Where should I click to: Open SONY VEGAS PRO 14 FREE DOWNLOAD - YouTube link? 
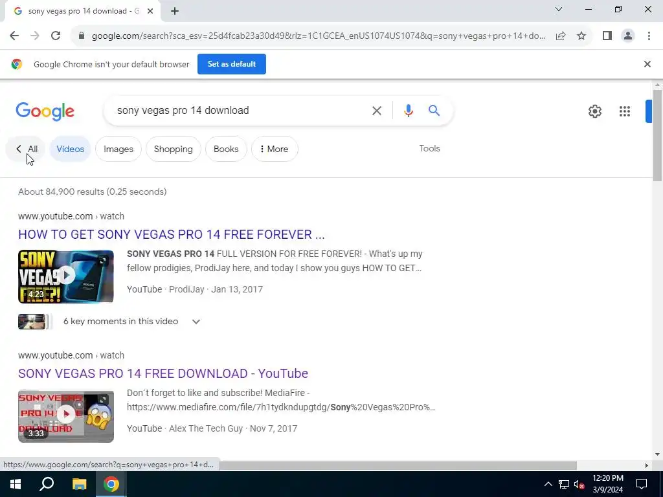click(x=163, y=373)
